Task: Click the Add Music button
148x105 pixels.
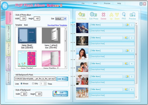Action: click(x=62, y=79)
